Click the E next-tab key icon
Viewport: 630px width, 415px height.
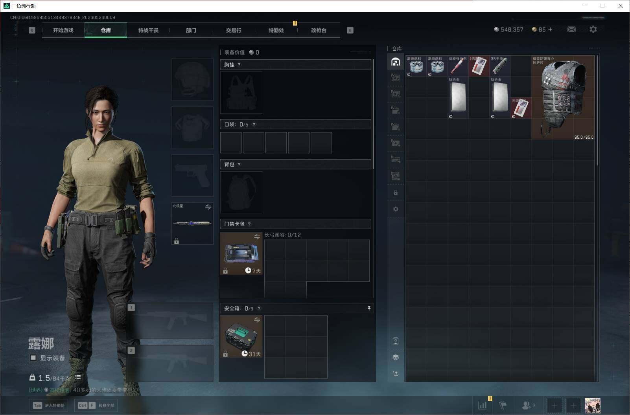pyautogui.click(x=350, y=30)
